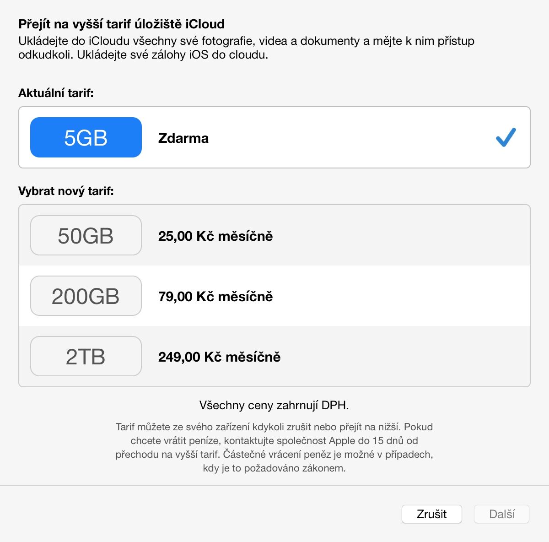
Task: Choose the 79,00 Kč měsíčně plan
Action: [x=215, y=297]
